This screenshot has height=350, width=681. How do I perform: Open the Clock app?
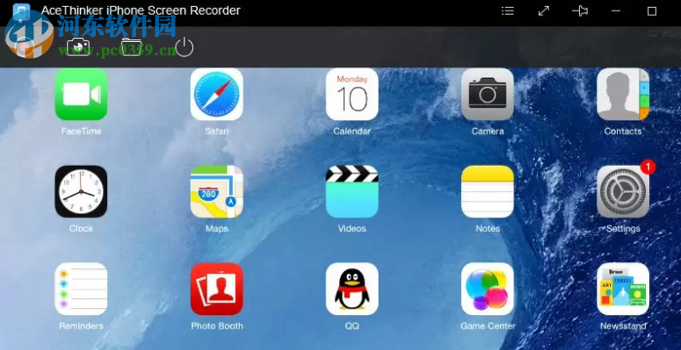(81, 191)
